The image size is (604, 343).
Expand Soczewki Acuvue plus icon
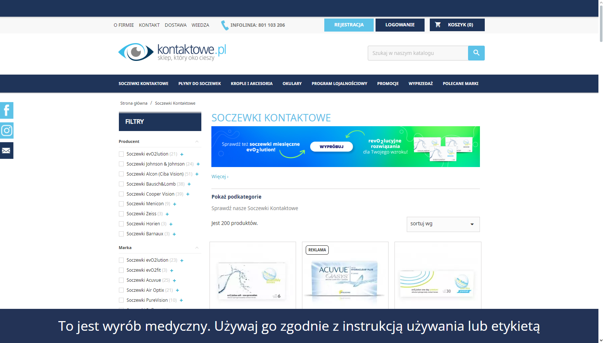(x=174, y=280)
